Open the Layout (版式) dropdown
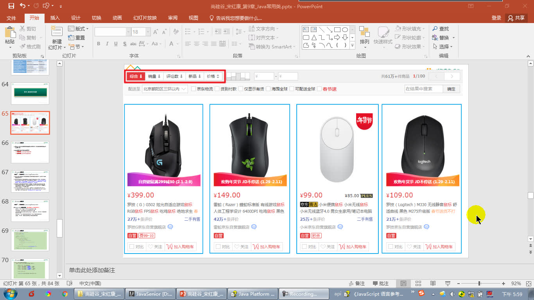The height and width of the screenshot is (300, 534). coord(78,29)
